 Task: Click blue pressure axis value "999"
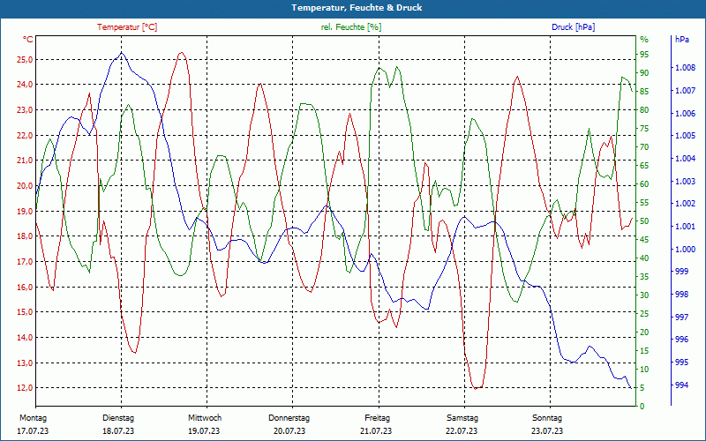pyautogui.click(x=681, y=272)
